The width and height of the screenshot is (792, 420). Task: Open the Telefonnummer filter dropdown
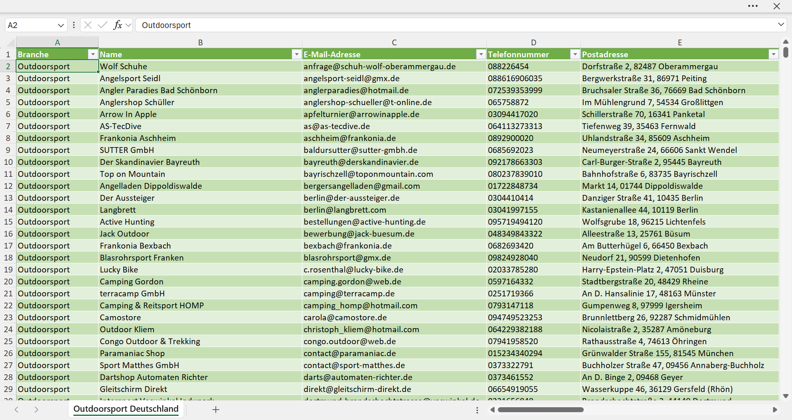tap(575, 54)
